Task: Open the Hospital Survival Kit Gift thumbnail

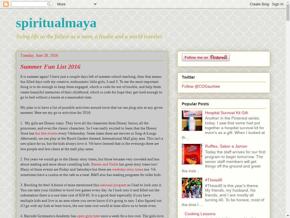Action: click(192, 121)
